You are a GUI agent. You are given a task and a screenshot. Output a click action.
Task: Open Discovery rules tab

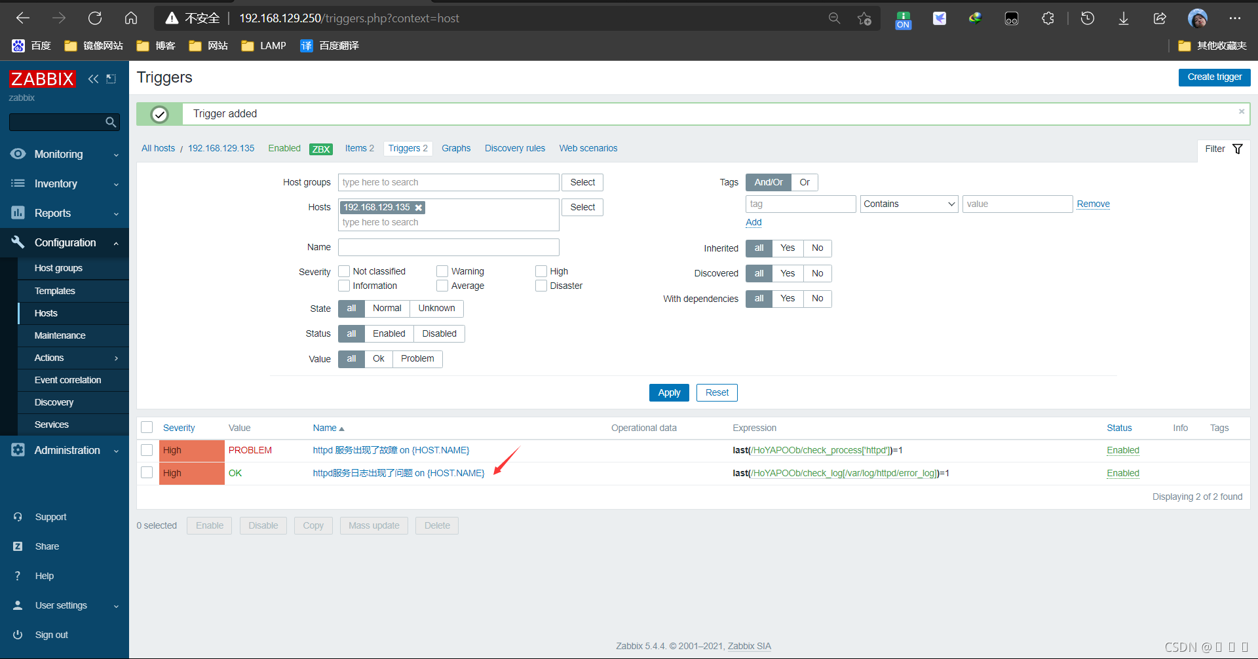[x=515, y=148]
